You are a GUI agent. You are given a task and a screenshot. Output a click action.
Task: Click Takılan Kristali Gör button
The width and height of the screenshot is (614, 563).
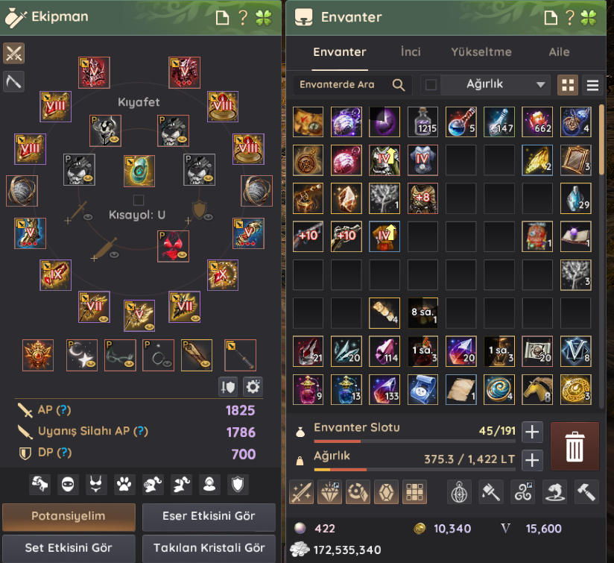(x=209, y=548)
